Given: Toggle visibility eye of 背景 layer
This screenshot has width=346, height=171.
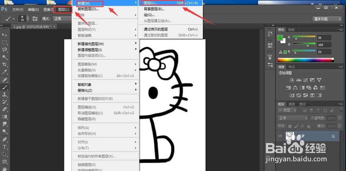Looking at the screenshot, I should (x=280, y=136).
